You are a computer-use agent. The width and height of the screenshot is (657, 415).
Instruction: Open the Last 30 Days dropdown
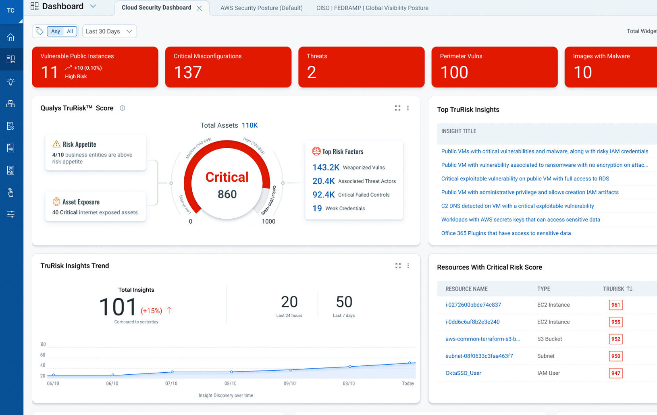pos(109,31)
